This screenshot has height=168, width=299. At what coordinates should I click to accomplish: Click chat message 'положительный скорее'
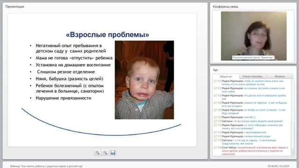coord(242,136)
